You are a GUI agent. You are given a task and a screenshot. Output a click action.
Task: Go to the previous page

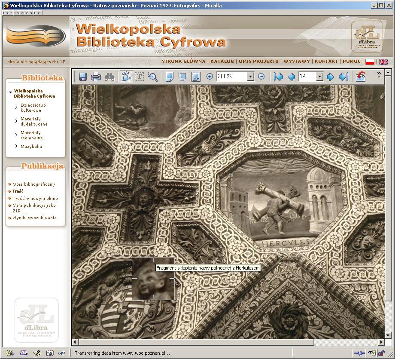(x=292, y=77)
